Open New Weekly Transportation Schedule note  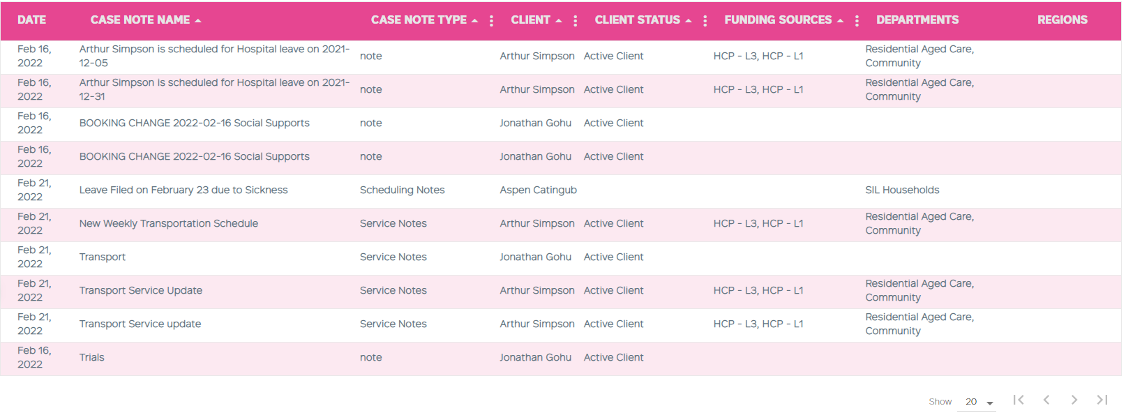(169, 224)
